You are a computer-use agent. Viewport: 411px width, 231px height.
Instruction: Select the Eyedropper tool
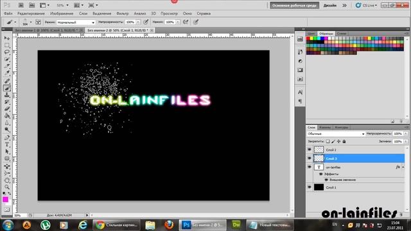[x=7, y=73]
